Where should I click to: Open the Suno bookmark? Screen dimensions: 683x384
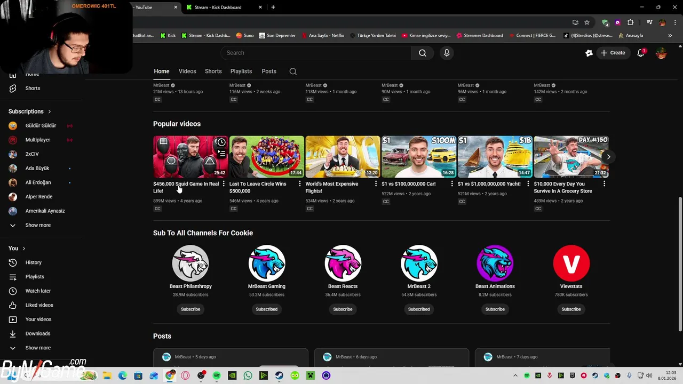coord(244,36)
